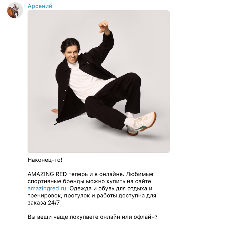The height and width of the screenshot is (225, 239).
Task: Click the word 'тренировок' in the message
Action: coord(46,196)
